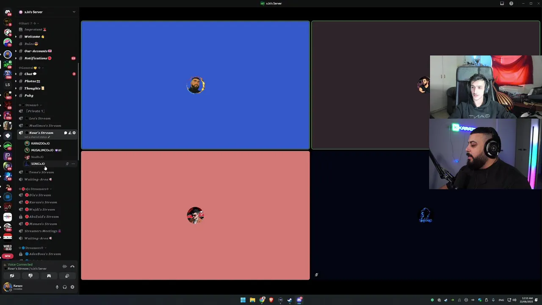The height and width of the screenshot is (305, 542).
Task: Open the World Dead server icon
Action: click(8, 248)
